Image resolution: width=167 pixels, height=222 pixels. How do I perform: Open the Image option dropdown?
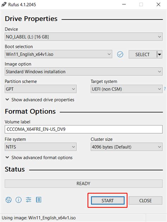[x=83, y=71]
